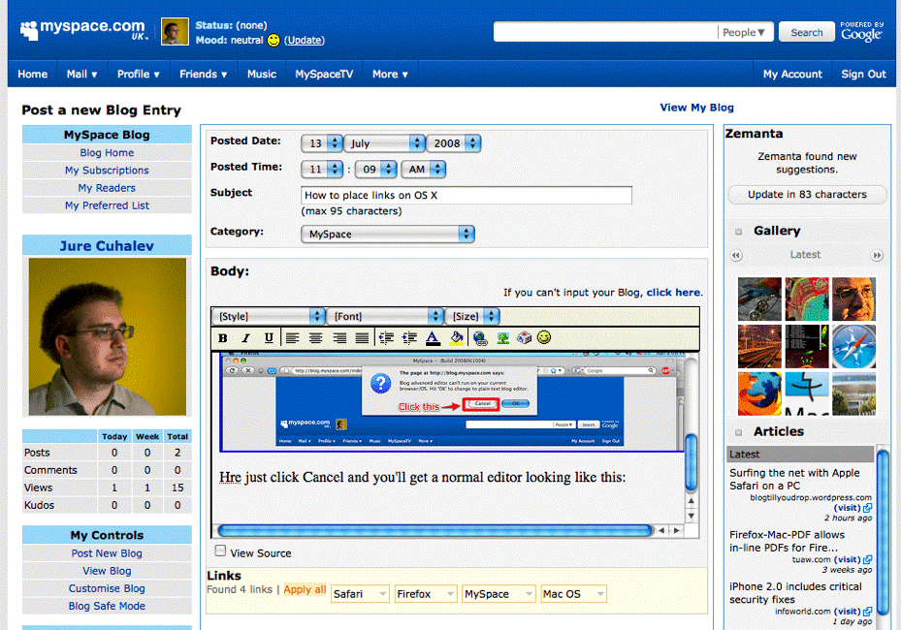Open the background colour paint bucket tool

(x=456, y=337)
